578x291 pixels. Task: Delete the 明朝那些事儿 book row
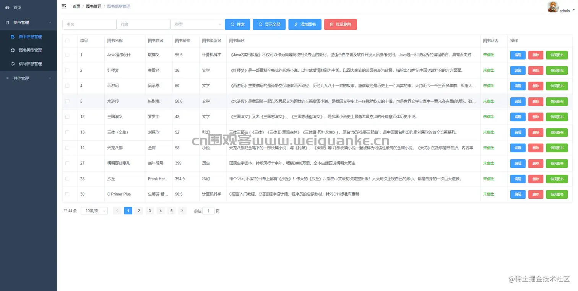pyautogui.click(x=536, y=163)
